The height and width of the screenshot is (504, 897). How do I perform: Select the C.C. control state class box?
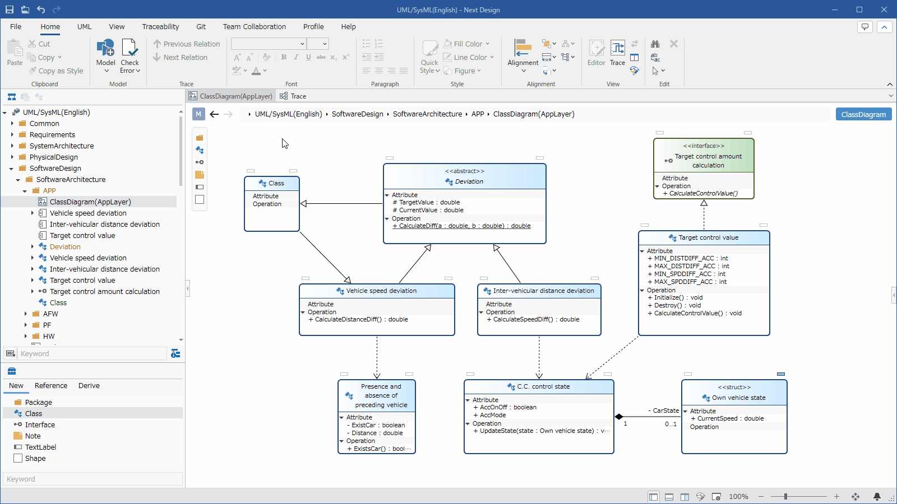pyautogui.click(x=539, y=417)
